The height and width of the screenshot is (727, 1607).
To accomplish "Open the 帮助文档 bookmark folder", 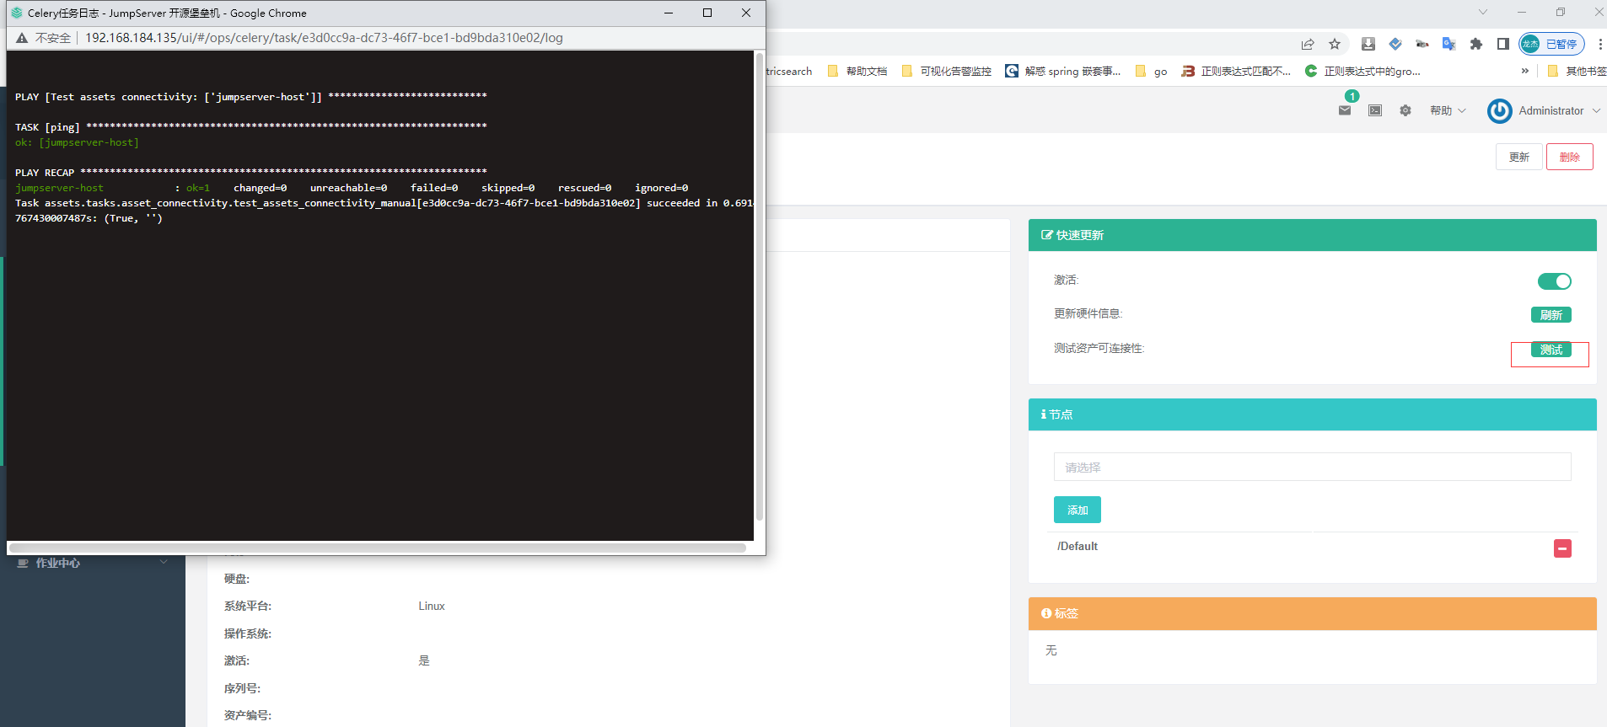I will tap(857, 71).
